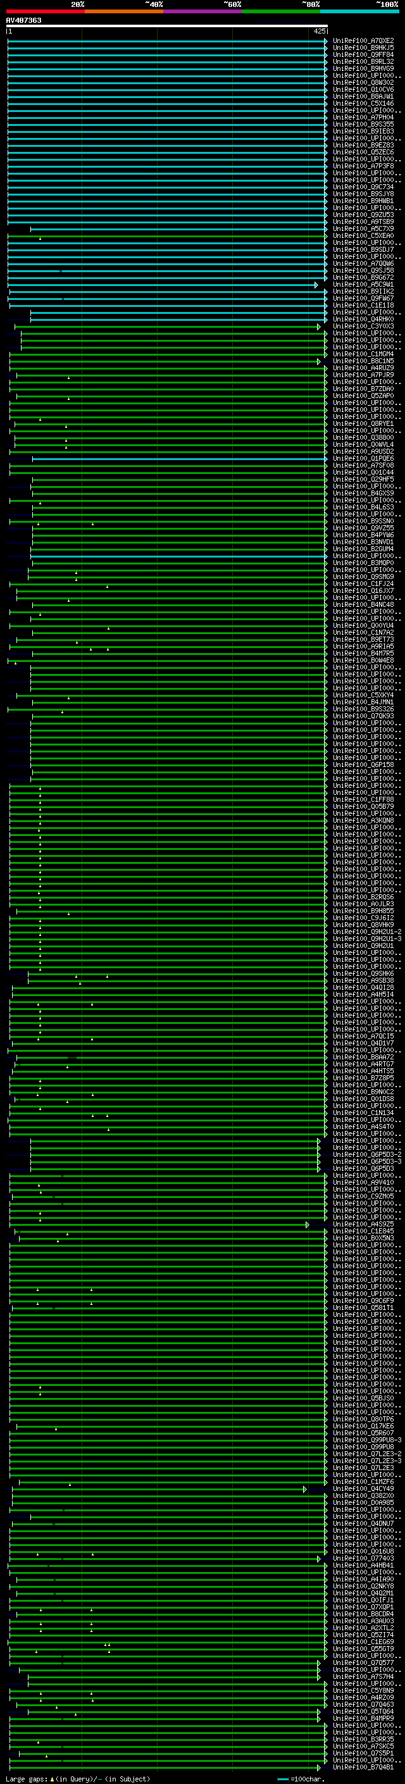Click the UniRef100_A7P3F8 label
The image size is (405, 1784).
pos(363,166)
